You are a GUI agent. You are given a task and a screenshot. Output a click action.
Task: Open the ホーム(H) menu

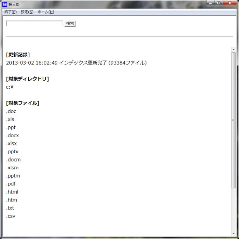click(45, 12)
